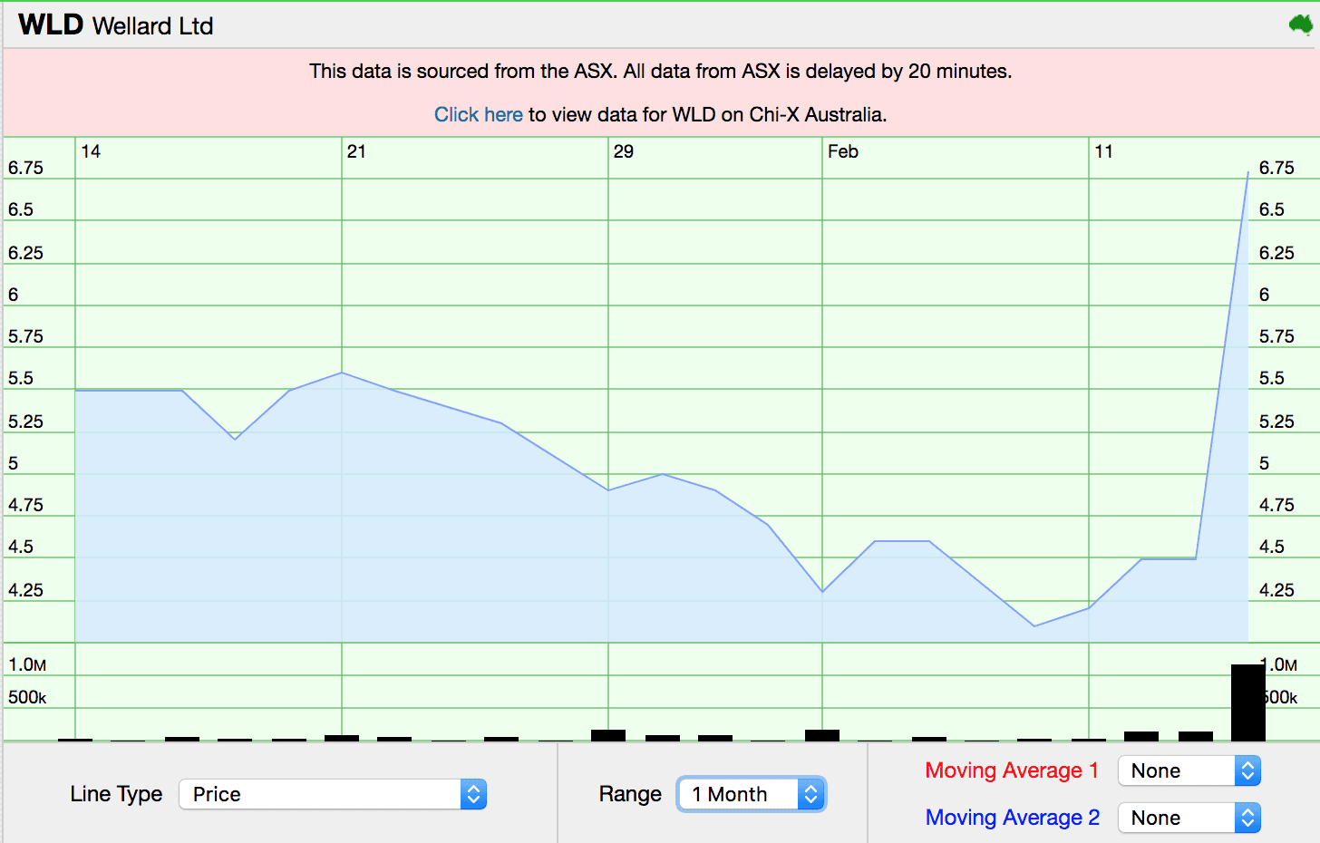Click the left axis '5' price label
The height and width of the screenshot is (843, 1320).
click(14, 463)
